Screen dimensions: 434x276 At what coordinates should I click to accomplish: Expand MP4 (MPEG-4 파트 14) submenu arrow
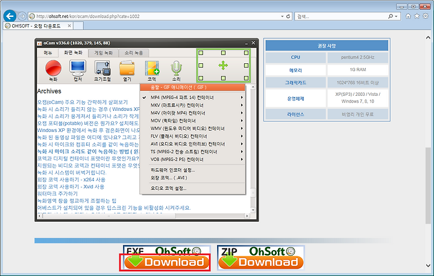tap(242, 98)
